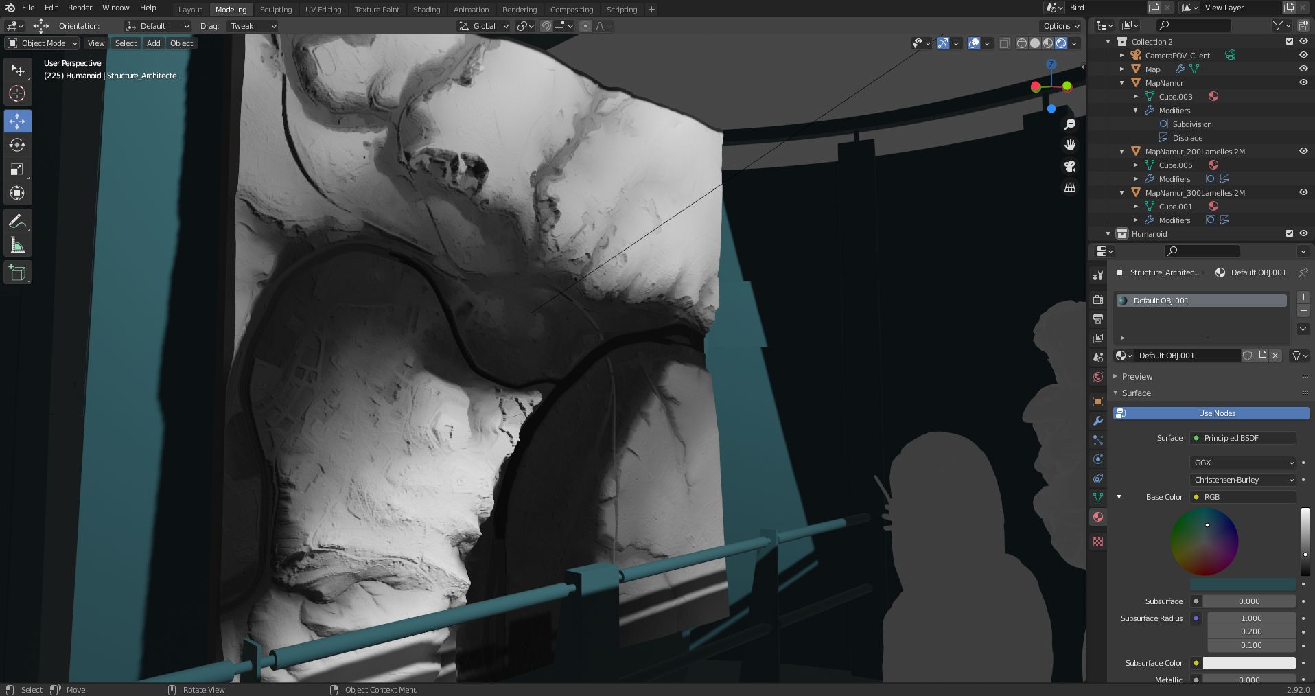Click the Use Nodes button
The image size is (1315, 696).
coord(1211,413)
